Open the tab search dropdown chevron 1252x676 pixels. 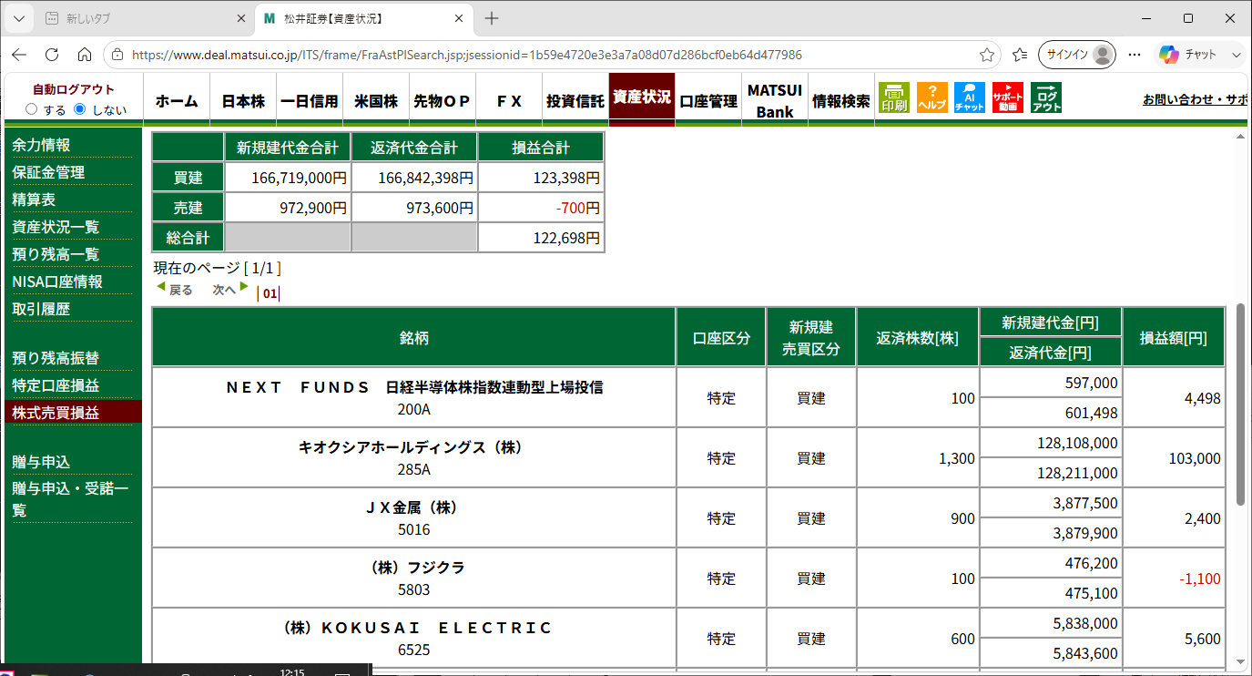[x=19, y=18]
